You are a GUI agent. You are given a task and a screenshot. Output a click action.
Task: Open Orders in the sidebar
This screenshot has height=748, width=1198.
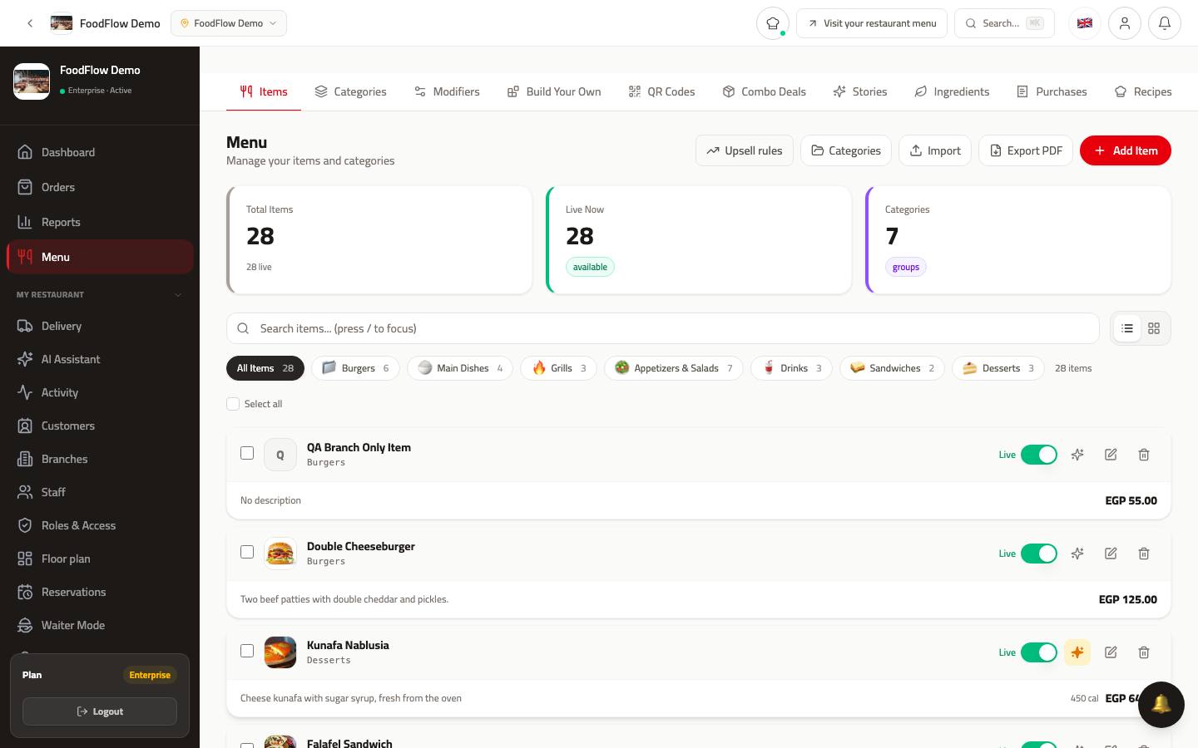(100, 187)
